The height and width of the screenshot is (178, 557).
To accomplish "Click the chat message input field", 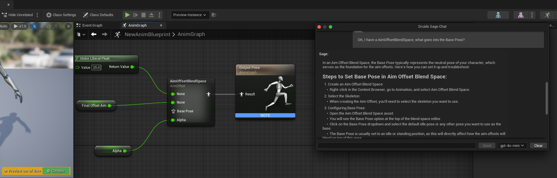I will point(396,145).
